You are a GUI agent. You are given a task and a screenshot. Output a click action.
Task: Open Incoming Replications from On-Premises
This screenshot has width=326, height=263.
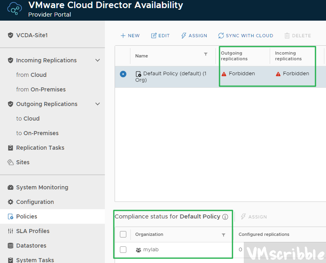pos(40,89)
